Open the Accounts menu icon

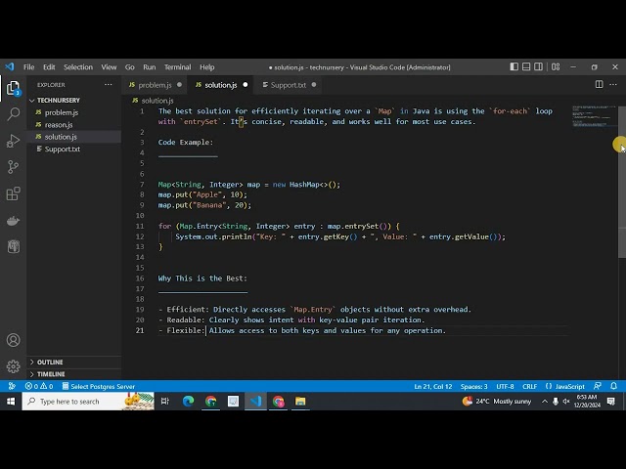[13, 340]
